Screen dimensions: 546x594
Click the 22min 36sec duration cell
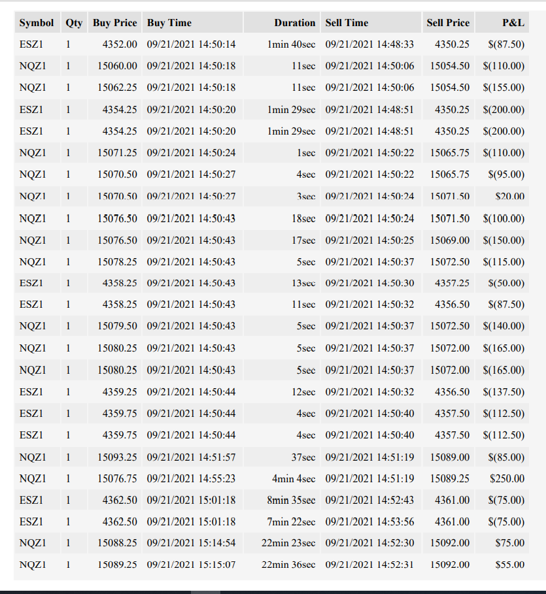click(x=282, y=565)
